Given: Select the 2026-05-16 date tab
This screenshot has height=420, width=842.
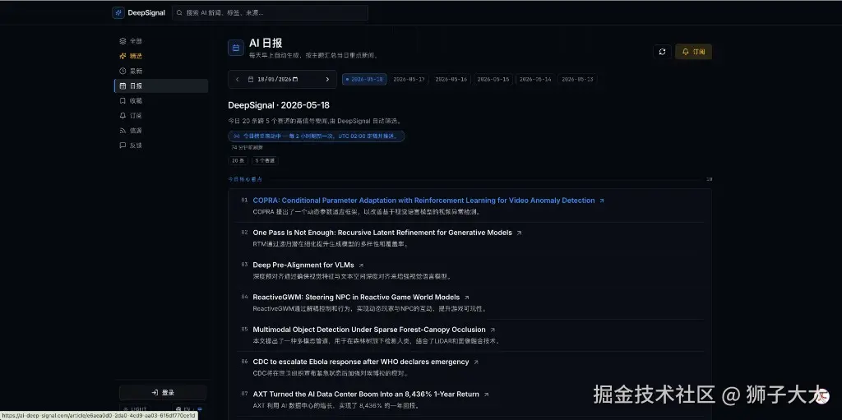Looking at the screenshot, I should click(451, 80).
